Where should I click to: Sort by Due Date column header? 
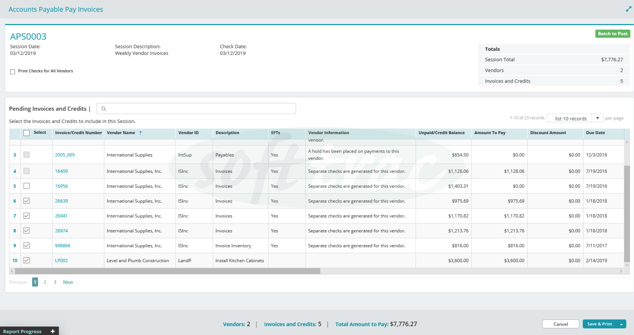(x=595, y=133)
